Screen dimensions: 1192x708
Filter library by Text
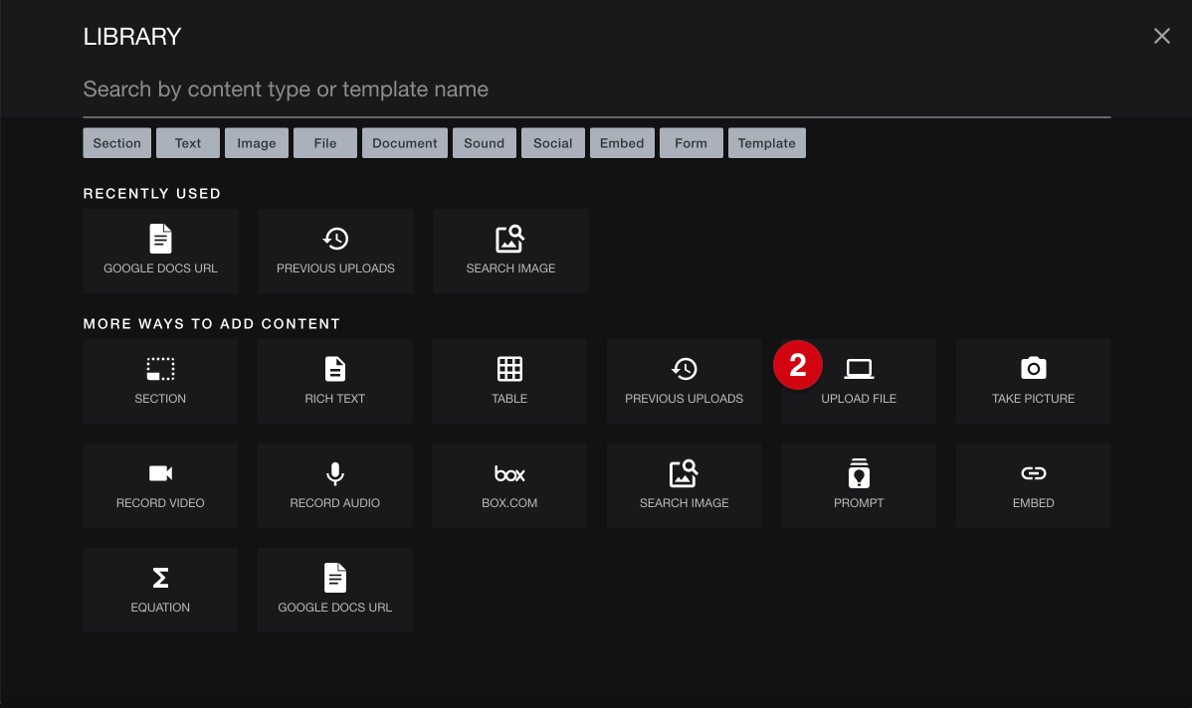click(188, 143)
